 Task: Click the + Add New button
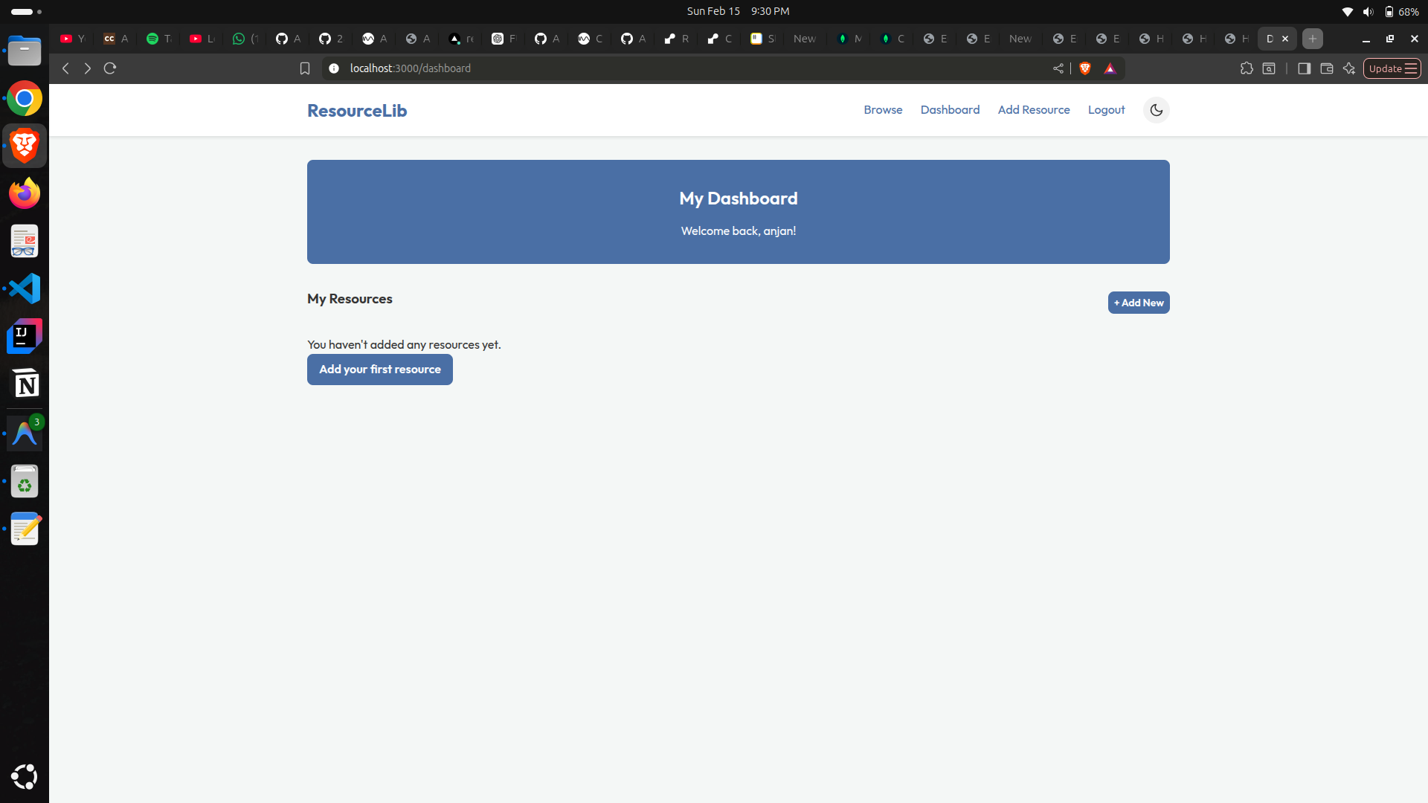[x=1138, y=303]
